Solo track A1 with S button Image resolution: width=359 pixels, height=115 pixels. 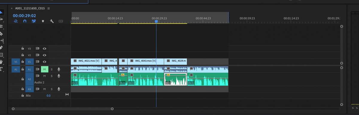click(x=51, y=69)
